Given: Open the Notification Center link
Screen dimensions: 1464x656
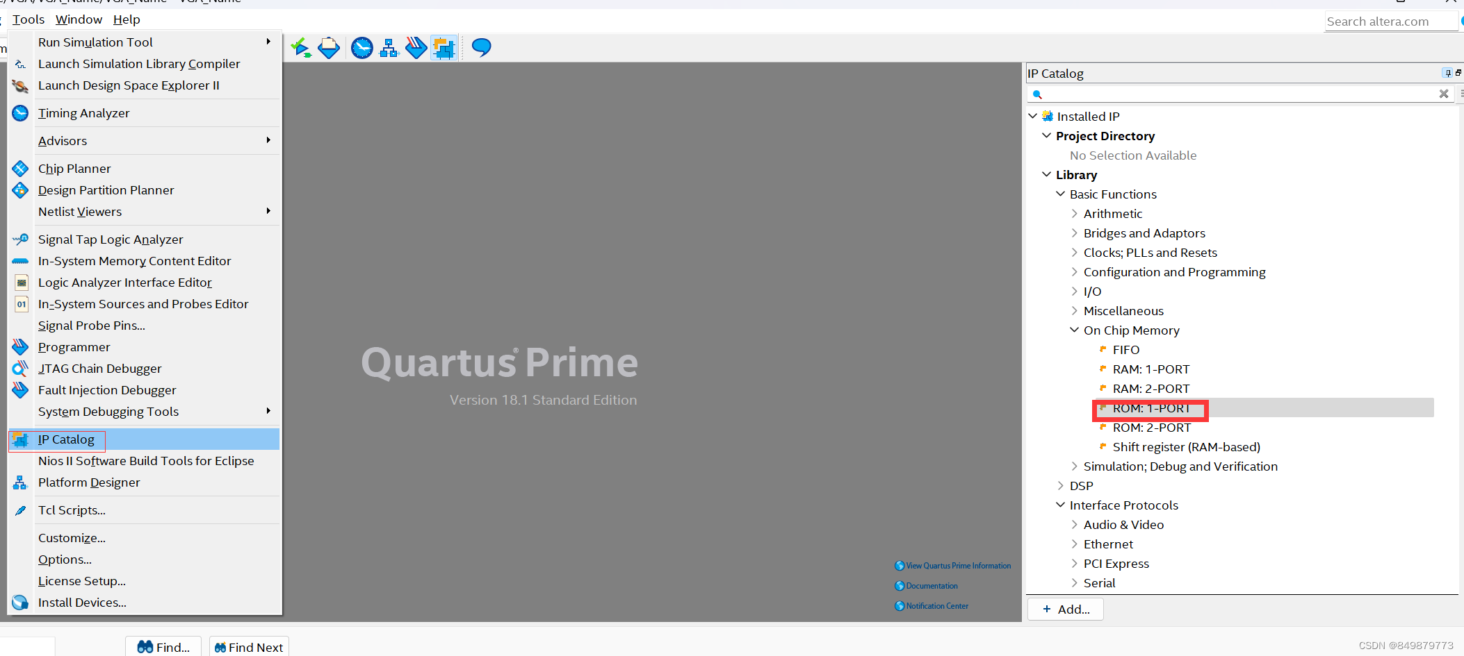Looking at the screenshot, I should (x=932, y=606).
